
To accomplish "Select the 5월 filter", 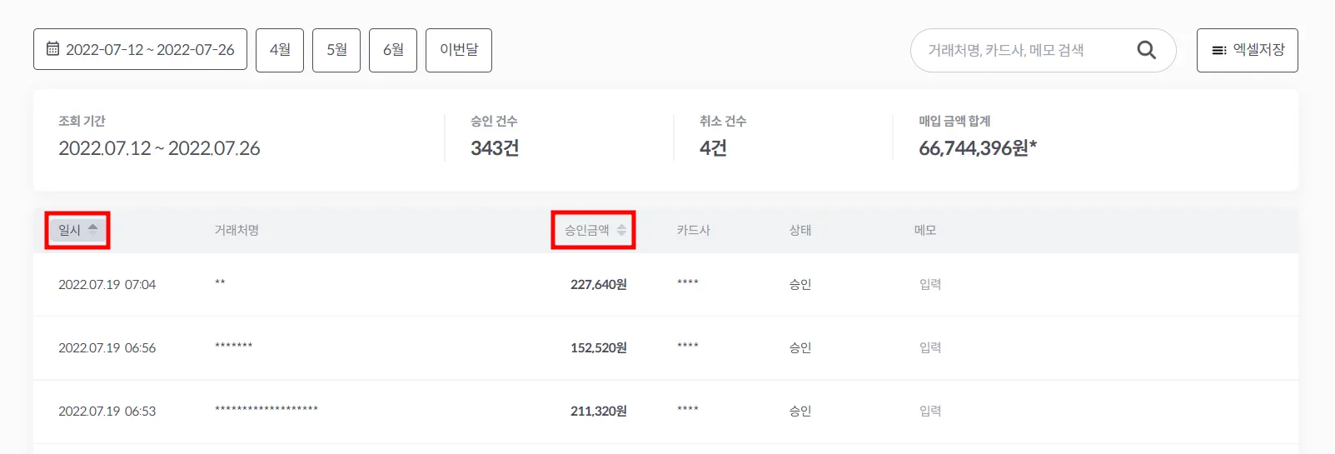I will [336, 50].
